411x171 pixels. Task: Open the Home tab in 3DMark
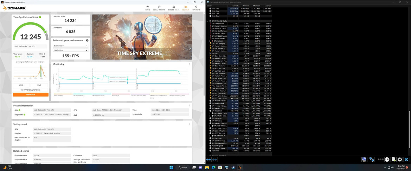tap(148, 8)
